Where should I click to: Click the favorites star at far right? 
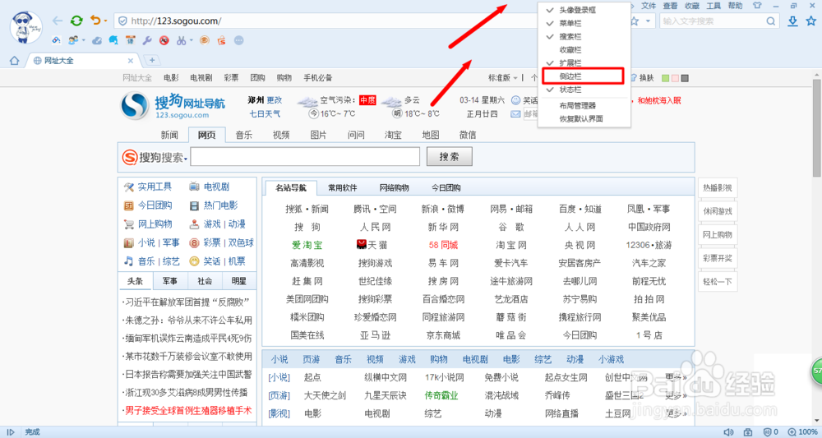[x=811, y=21]
